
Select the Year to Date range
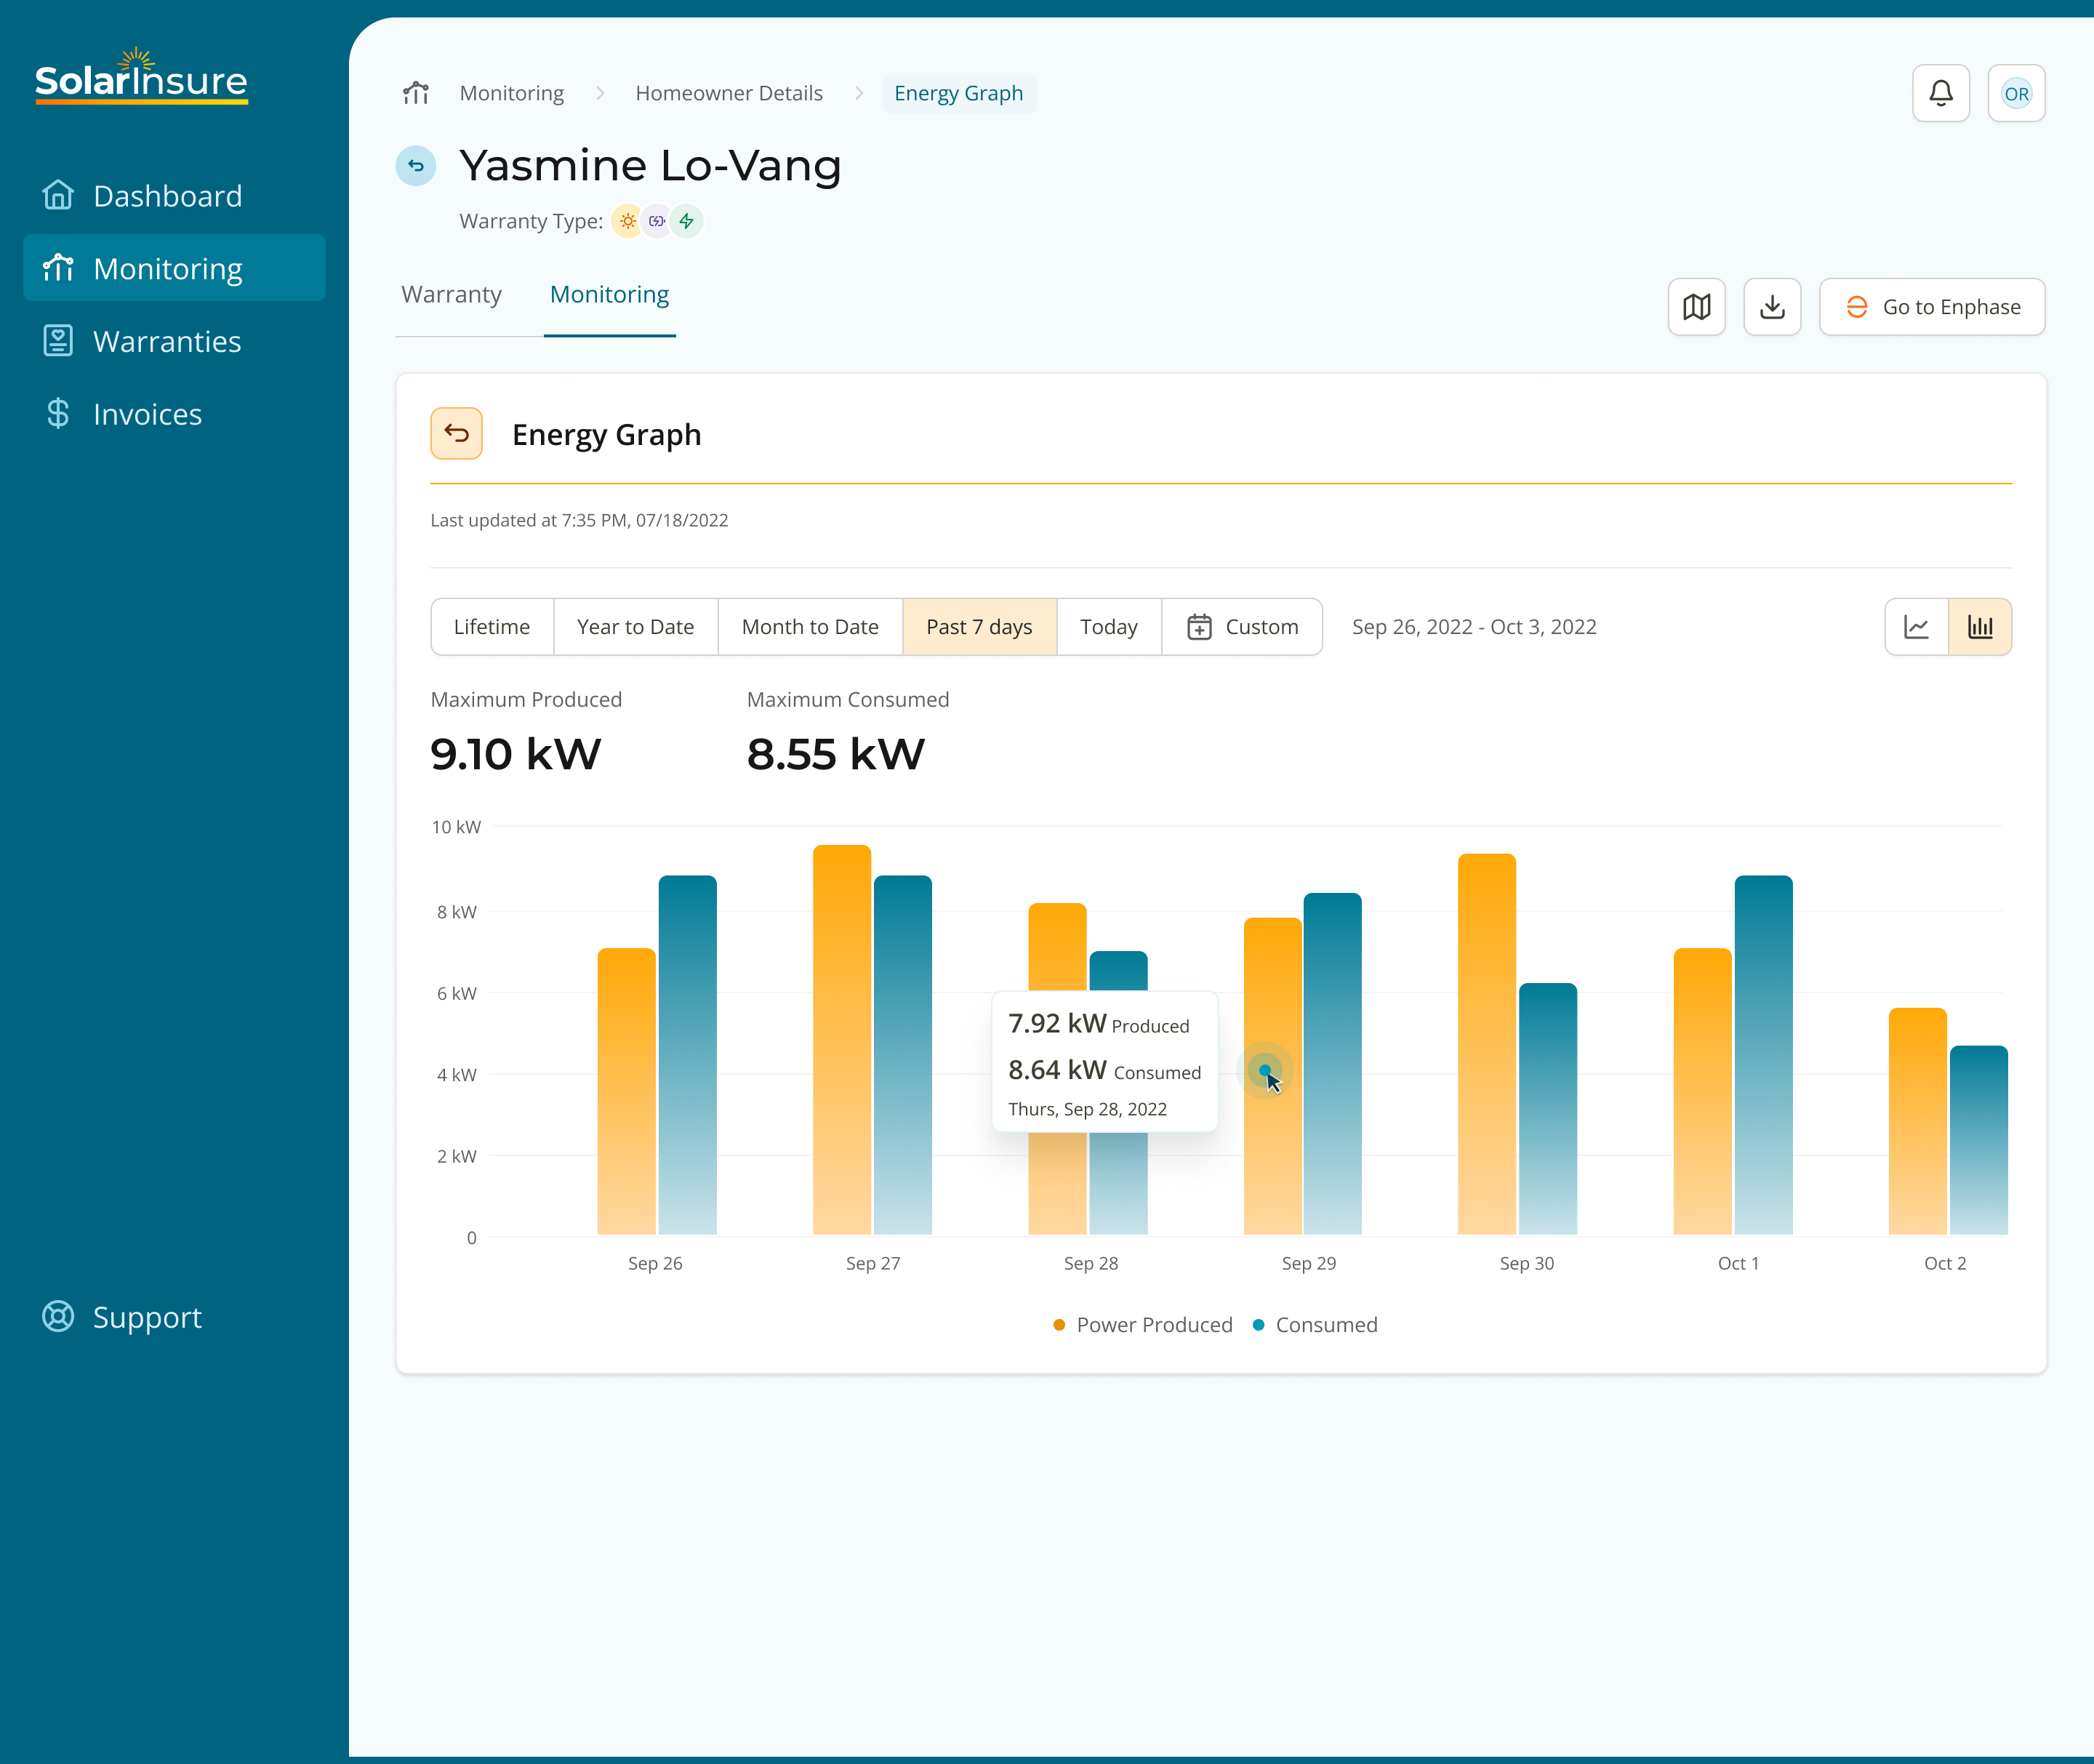pyautogui.click(x=635, y=627)
